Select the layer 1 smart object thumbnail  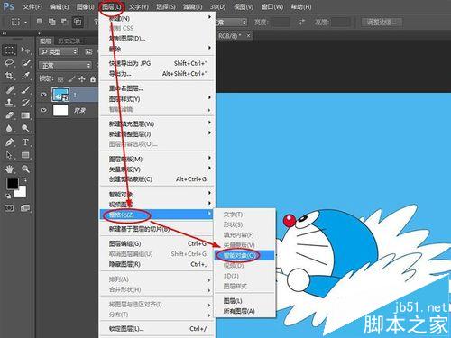click(60, 95)
